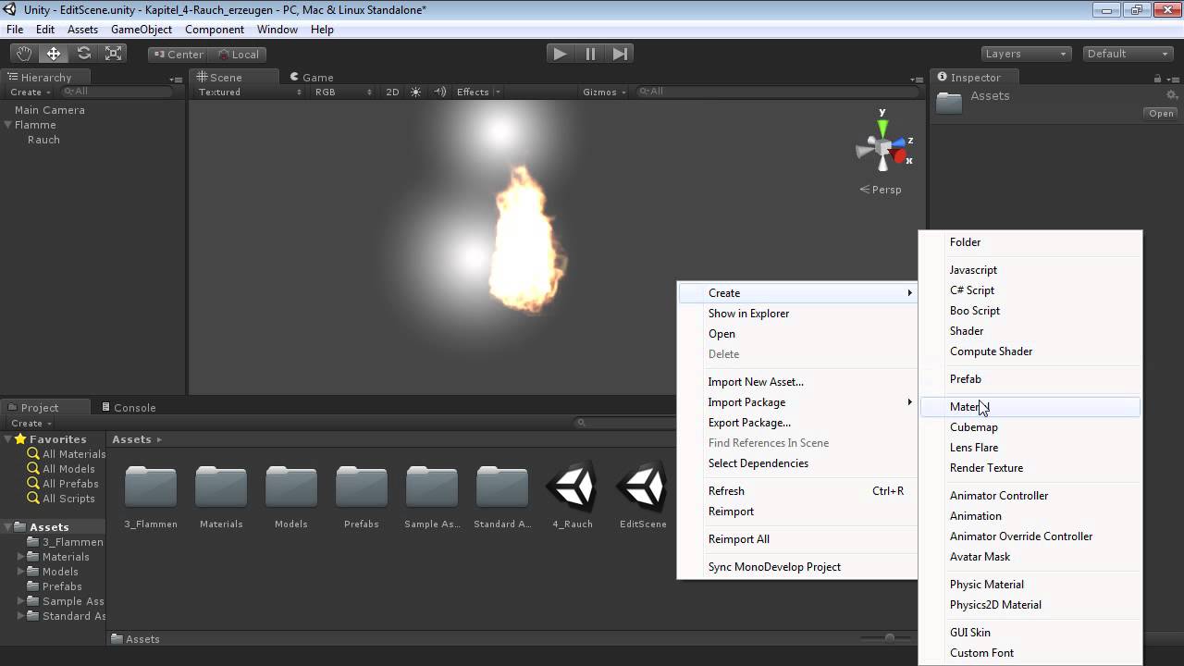This screenshot has width=1184, height=666.
Task: Click the Pause button
Action: click(x=590, y=54)
